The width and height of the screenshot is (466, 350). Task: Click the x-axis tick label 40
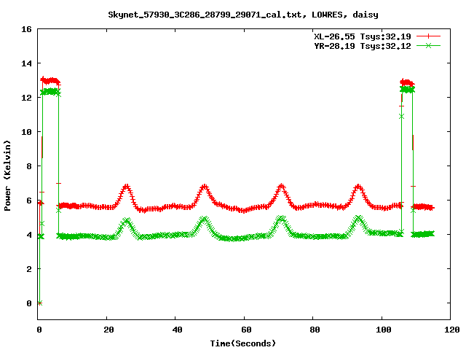coord(178,330)
